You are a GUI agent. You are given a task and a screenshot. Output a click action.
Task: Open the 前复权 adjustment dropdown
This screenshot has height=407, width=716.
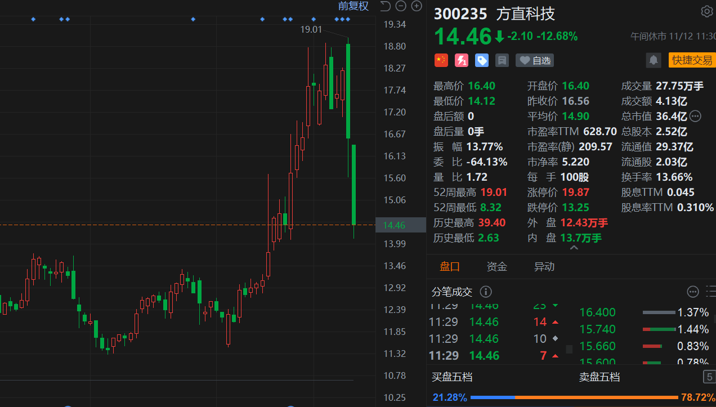coord(353,6)
